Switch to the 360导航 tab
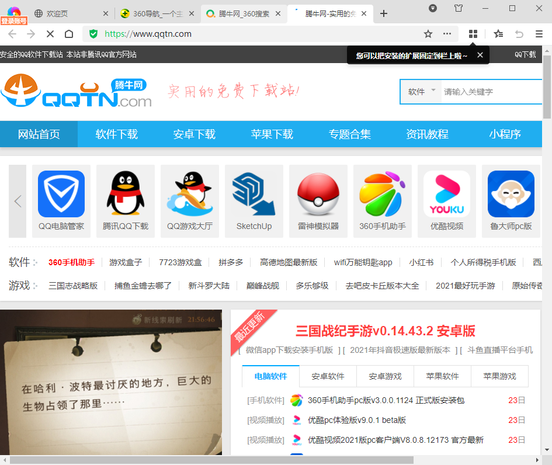The image size is (552, 465). pos(158,14)
